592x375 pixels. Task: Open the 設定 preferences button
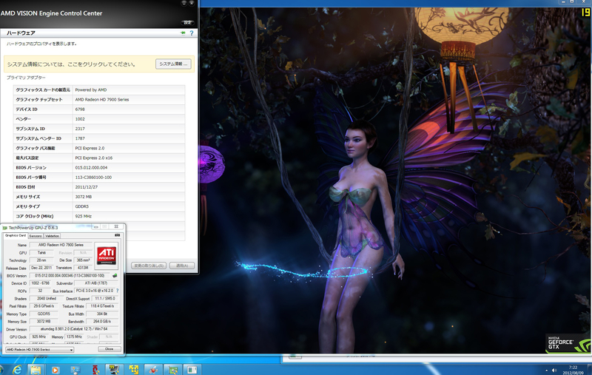click(x=187, y=23)
